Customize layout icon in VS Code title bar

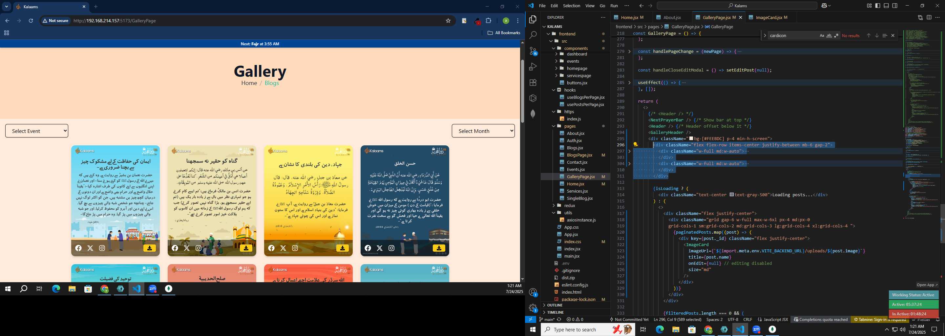click(869, 6)
